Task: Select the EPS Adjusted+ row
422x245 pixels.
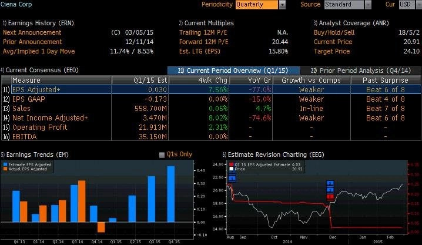Action: [x=211, y=89]
